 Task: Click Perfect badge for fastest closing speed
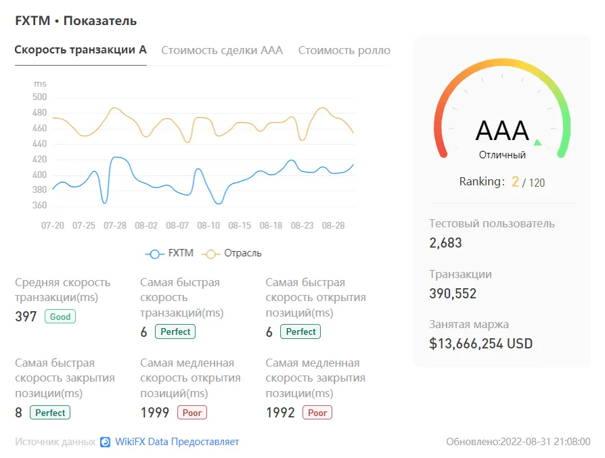50,413
